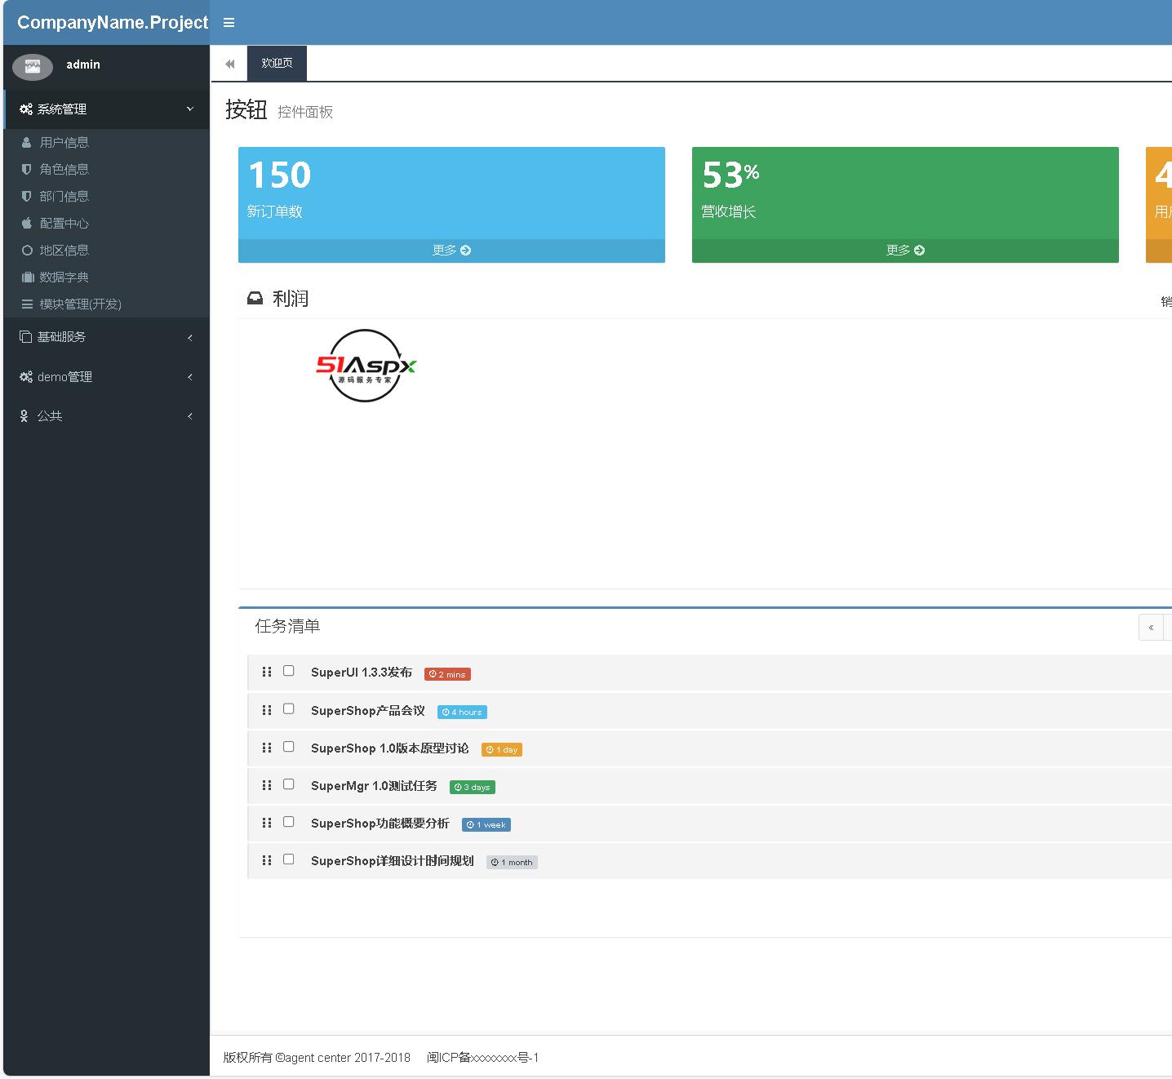This screenshot has height=1079, width=1172.
Task: Click the hamburger sidebar toggle icon
Action: (x=229, y=23)
